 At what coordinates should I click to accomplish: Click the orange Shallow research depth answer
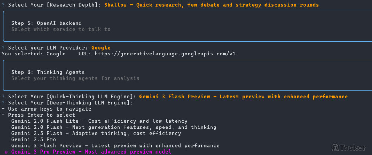(211, 5)
